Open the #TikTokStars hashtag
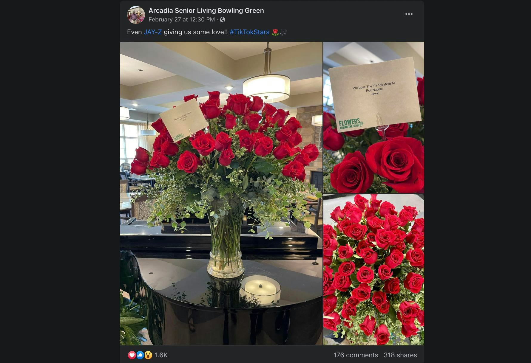 tap(249, 32)
